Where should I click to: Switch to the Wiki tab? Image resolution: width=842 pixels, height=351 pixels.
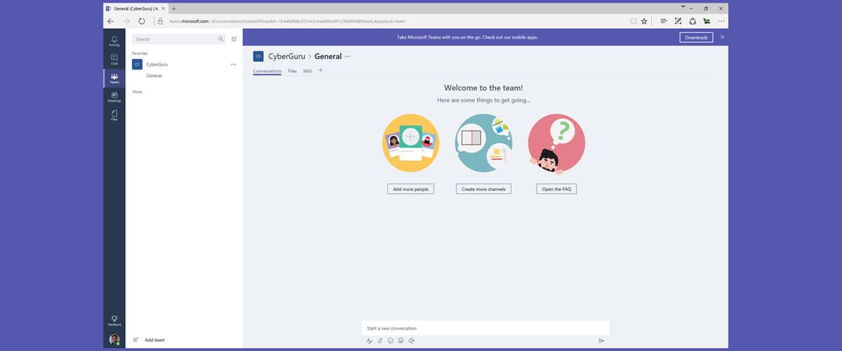click(x=307, y=71)
